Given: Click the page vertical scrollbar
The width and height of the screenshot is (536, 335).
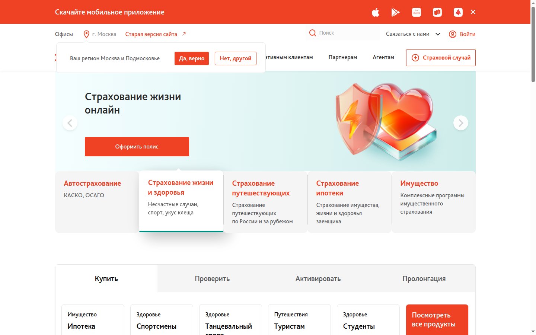Looking at the screenshot, I should 533,45.
